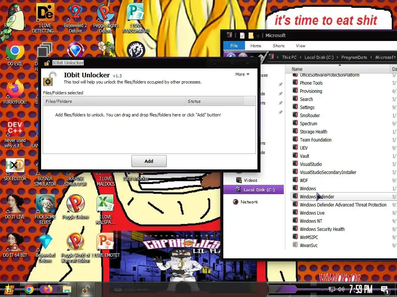Viewport: 397px width, 297px height.
Task: Select the I LOVE RANSOMWARE desktop icon
Action: pyautogui.click(x=136, y=18)
